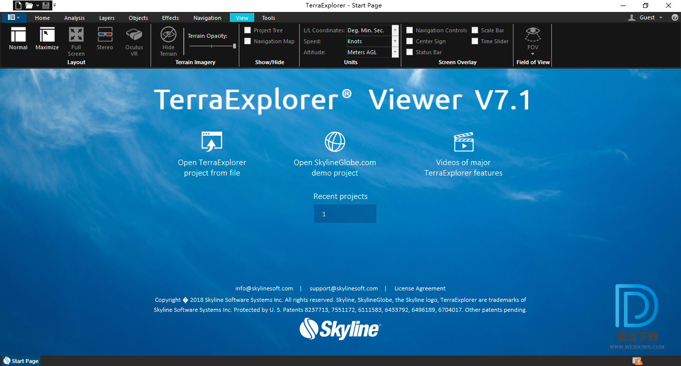Click Open SkylineGlobe.com demo project
Screen dimensions: 681x366
(x=335, y=168)
